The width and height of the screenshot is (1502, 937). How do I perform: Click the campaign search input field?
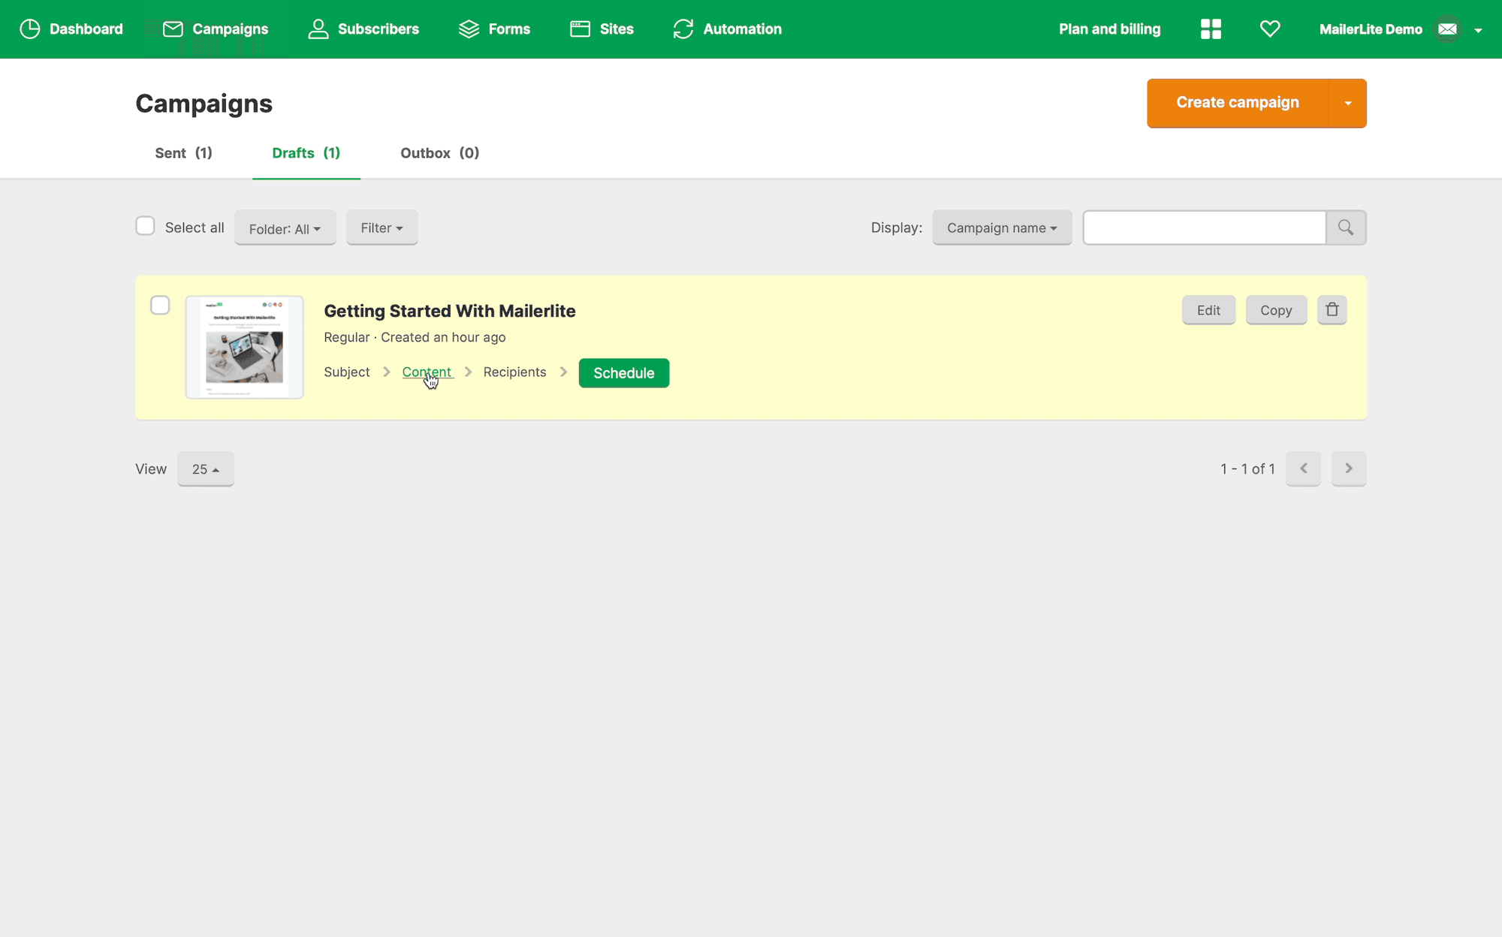pyautogui.click(x=1204, y=227)
